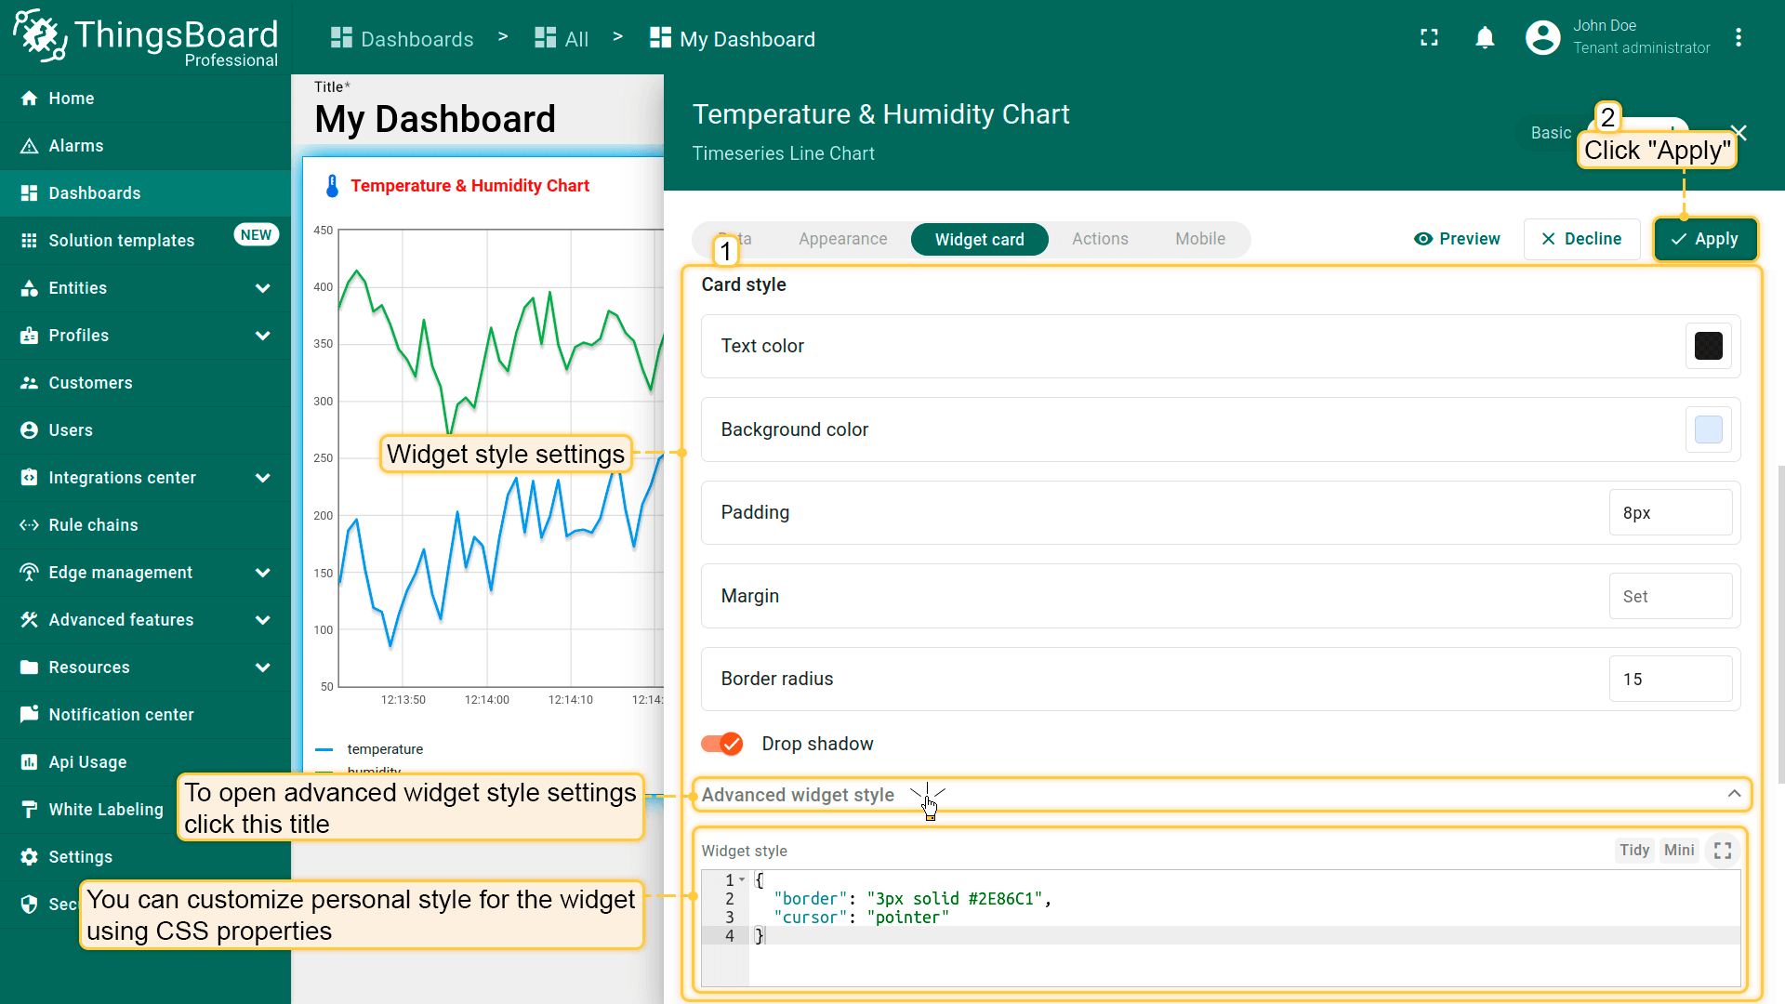The height and width of the screenshot is (1004, 1785).
Task: Click the Apply button
Action: (x=1704, y=239)
